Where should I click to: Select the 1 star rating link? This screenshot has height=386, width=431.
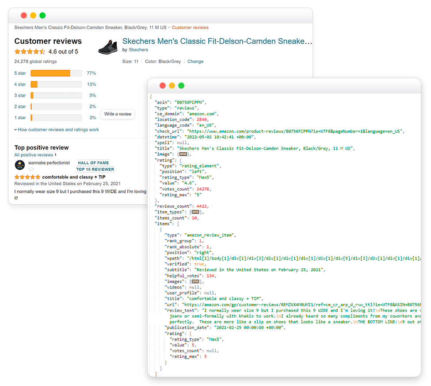point(20,118)
